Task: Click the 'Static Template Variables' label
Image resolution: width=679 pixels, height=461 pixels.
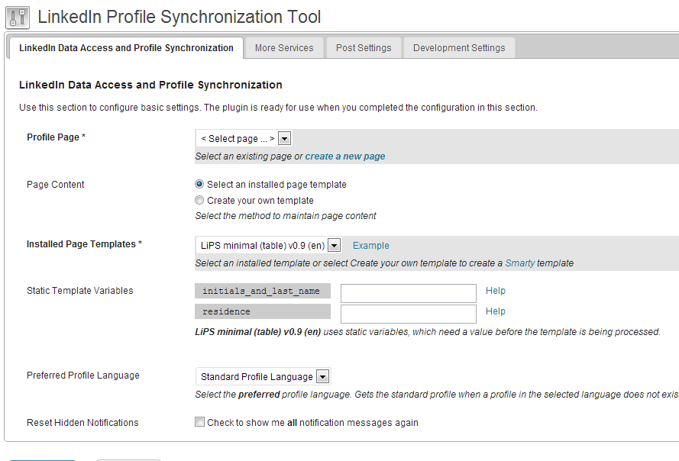Action: 79,291
